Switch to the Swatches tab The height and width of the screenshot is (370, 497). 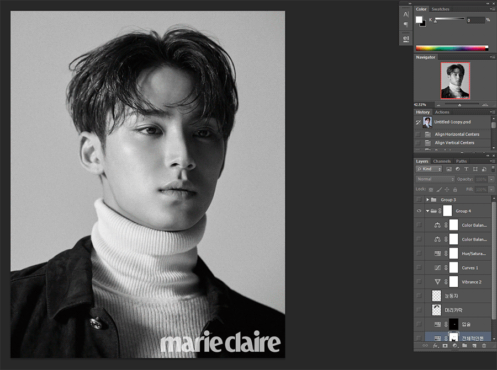point(440,9)
